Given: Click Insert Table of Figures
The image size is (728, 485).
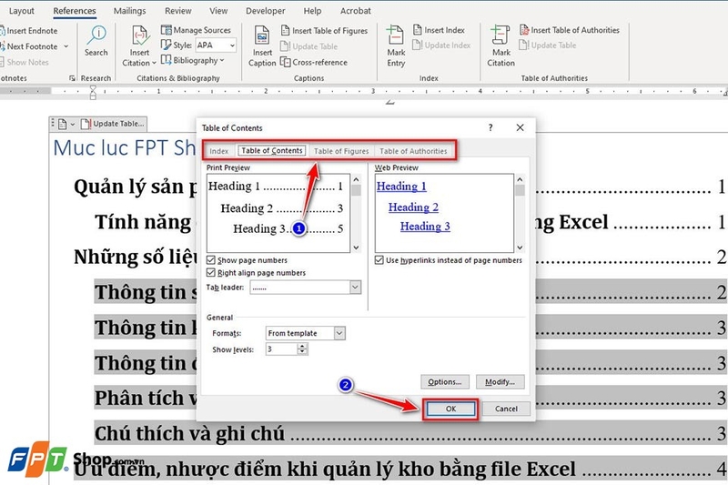Looking at the screenshot, I should (324, 31).
